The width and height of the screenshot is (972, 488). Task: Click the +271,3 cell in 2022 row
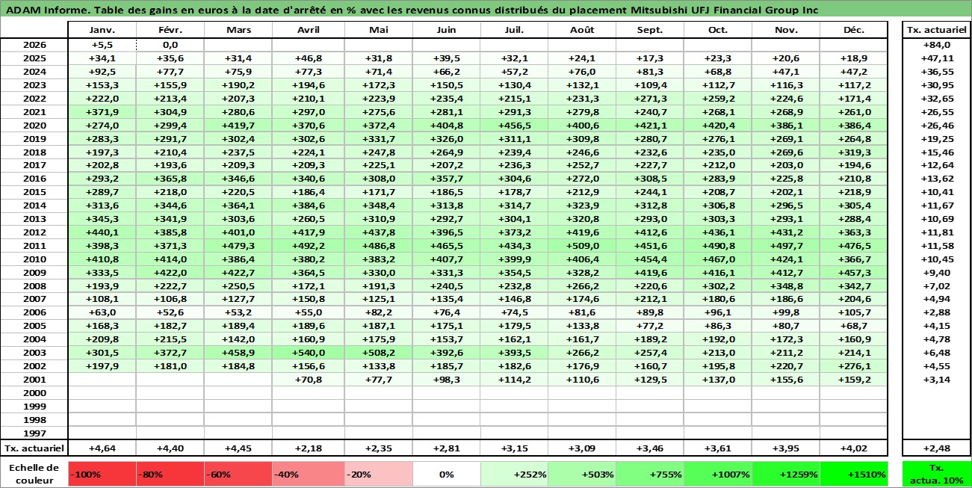tap(649, 98)
